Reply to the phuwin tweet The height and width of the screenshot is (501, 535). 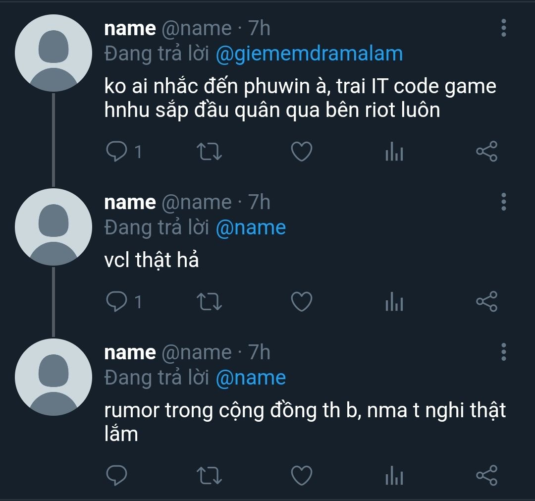(x=117, y=151)
